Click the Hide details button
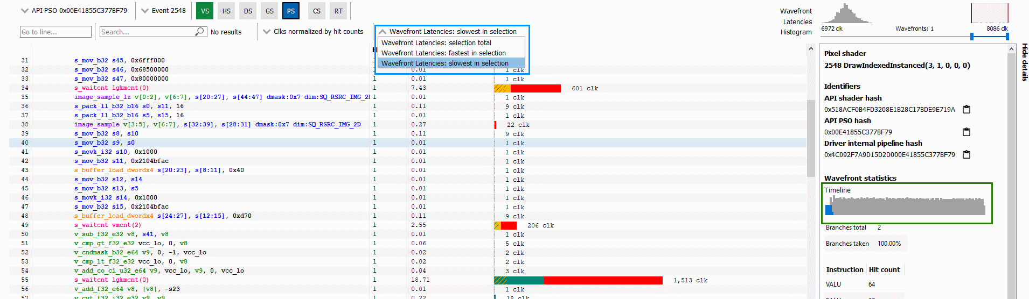The image size is (1029, 299). tap(1024, 62)
